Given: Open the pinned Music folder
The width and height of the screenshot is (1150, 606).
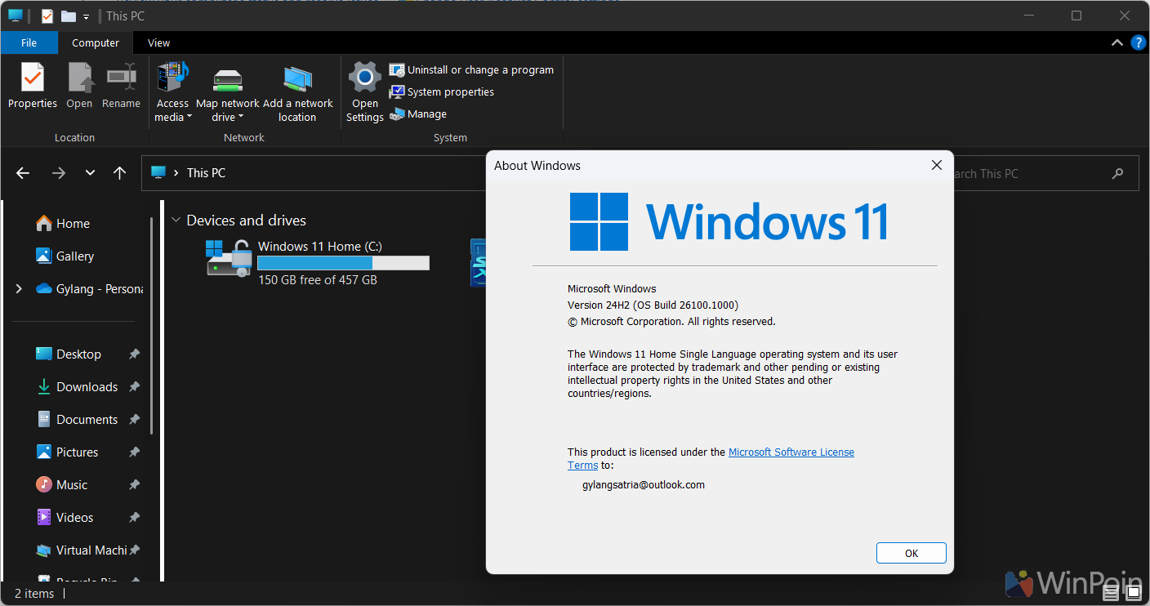Looking at the screenshot, I should pyautogui.click(x=61, y=484).
